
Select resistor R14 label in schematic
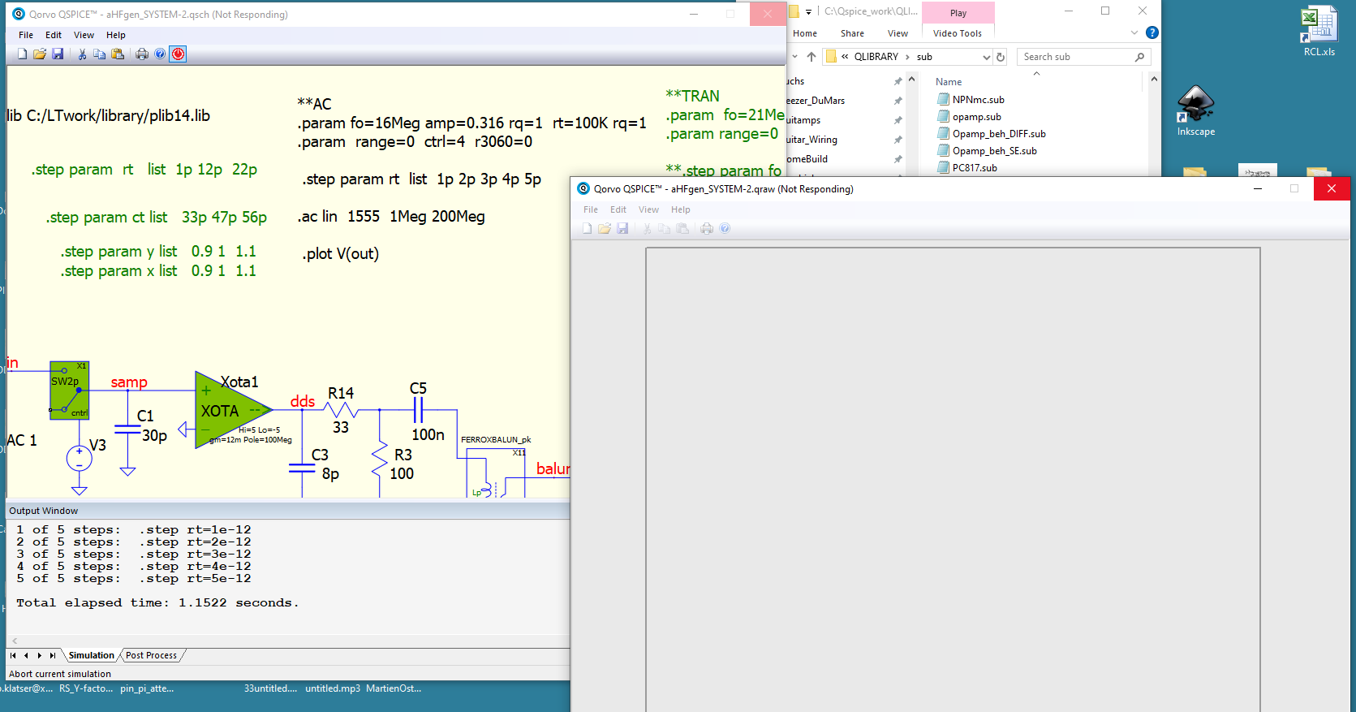(x=341, y=393)
